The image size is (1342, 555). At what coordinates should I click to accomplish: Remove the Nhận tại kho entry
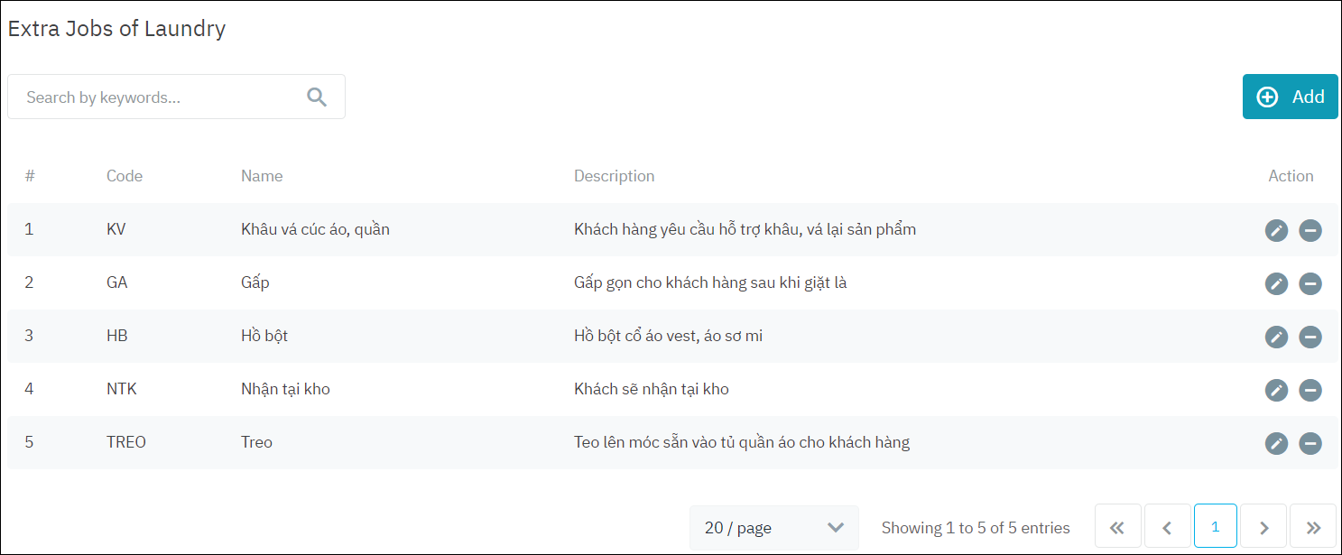click(x=1310, y=390)
